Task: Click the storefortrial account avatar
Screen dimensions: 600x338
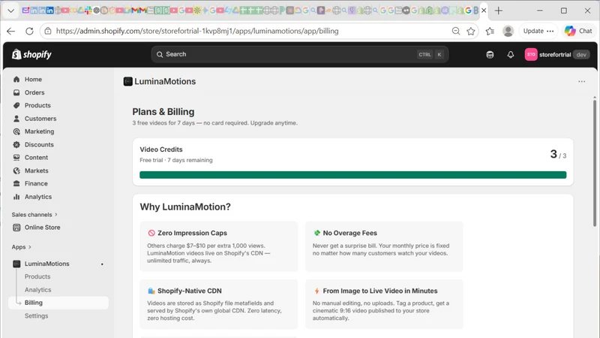Action: [x=531, y=54]
